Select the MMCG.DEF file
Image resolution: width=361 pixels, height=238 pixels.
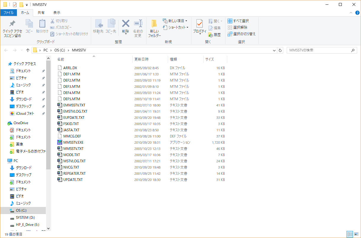[x=72, y=136]
